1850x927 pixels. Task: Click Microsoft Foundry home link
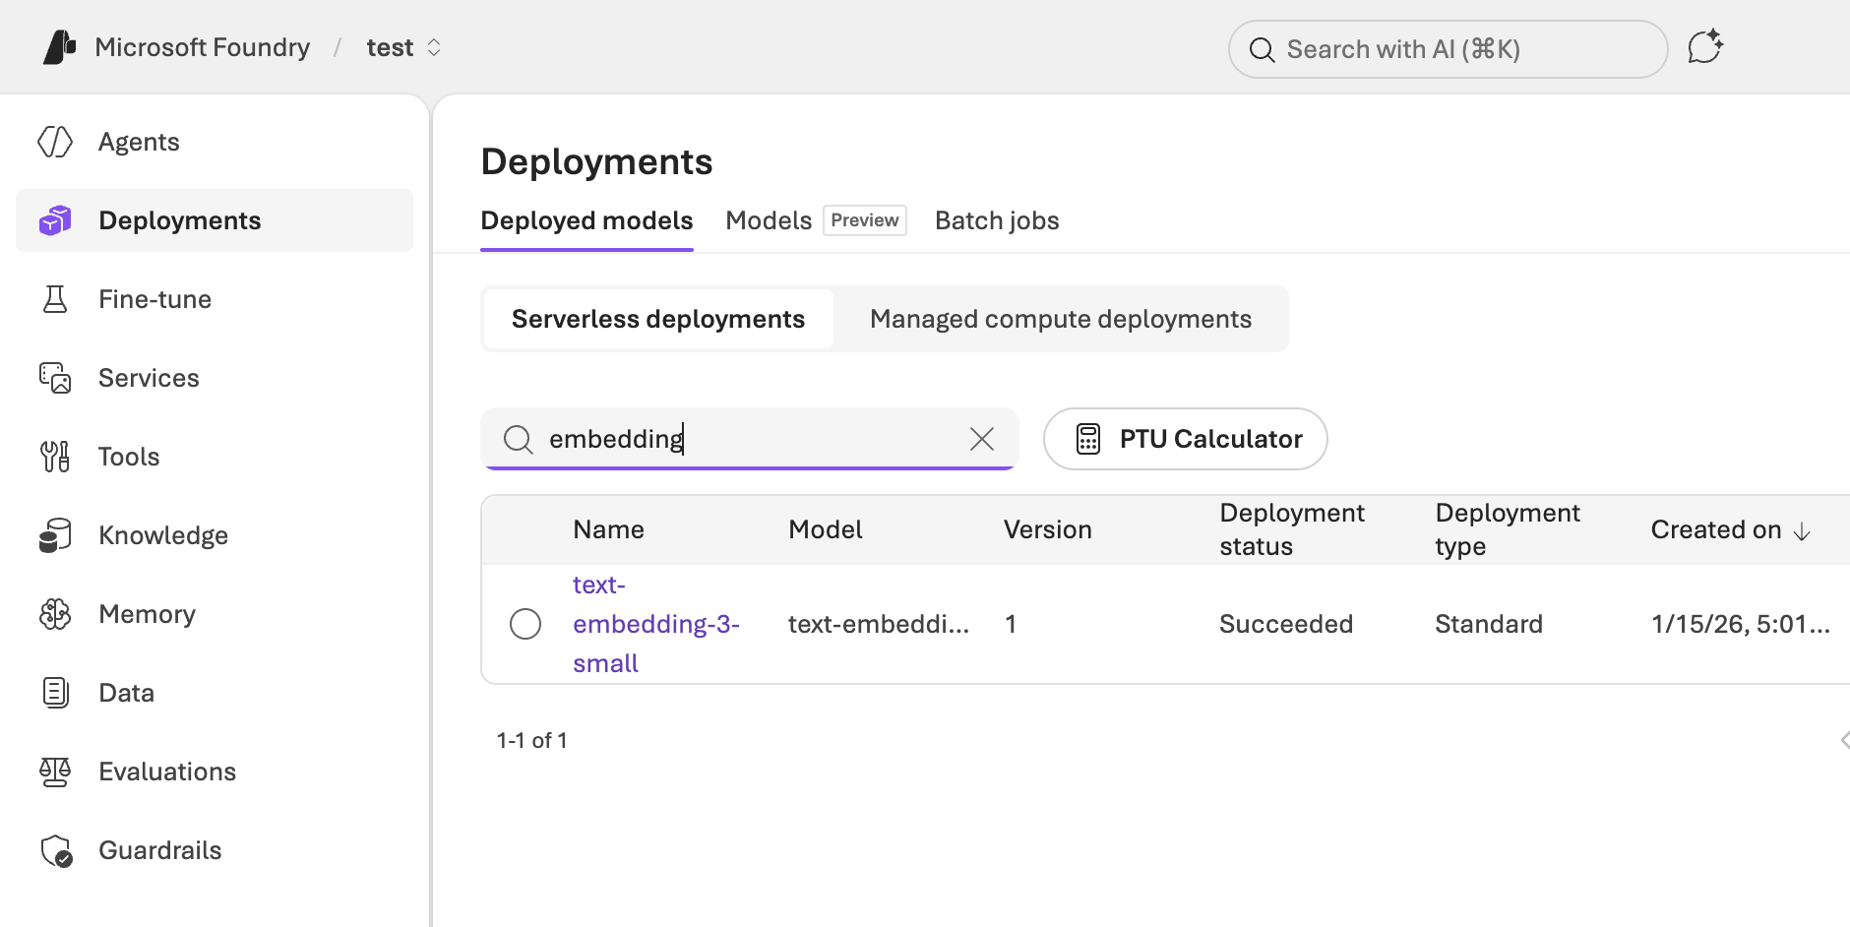(x=202, y=47)
